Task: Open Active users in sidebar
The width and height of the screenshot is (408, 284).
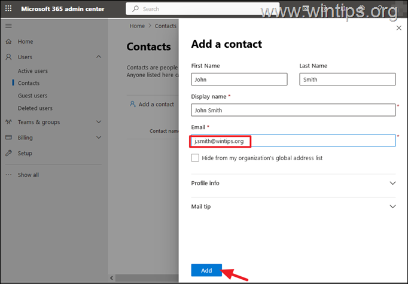Action: (33, 71)
